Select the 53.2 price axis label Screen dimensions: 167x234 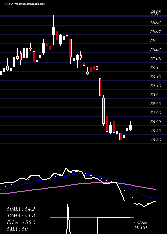(x=154, y=95)
